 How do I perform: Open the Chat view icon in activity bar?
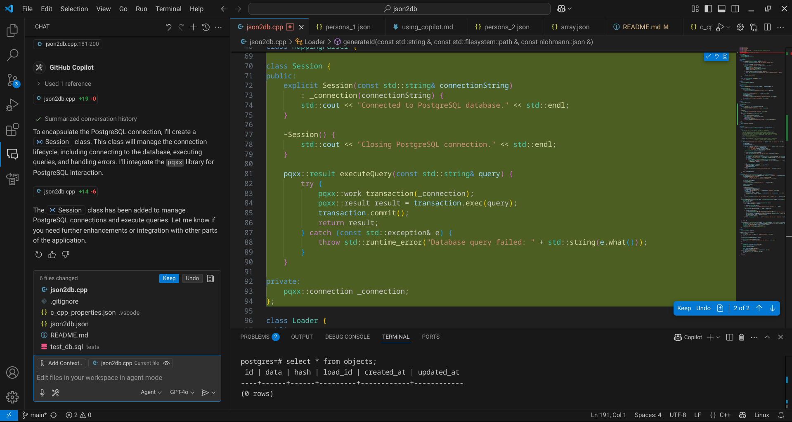[x=12, y=154]
